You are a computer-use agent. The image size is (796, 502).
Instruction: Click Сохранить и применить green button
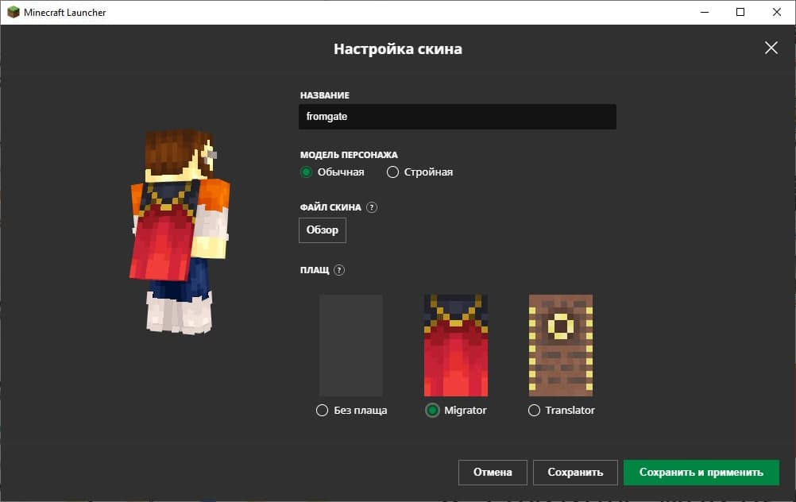[x=701, y=473]
